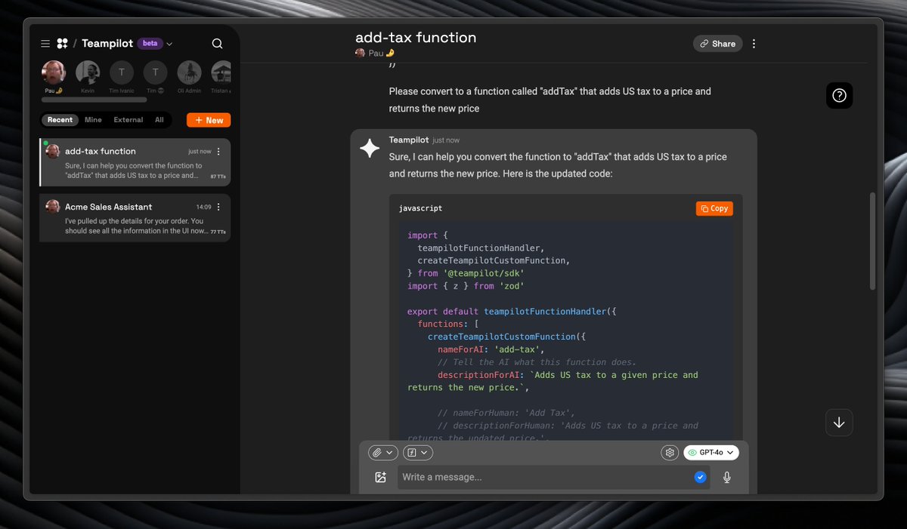Screen dimensions: 907x529
Task: Open the chat header three-dot menu
Action: click(754, 44)
